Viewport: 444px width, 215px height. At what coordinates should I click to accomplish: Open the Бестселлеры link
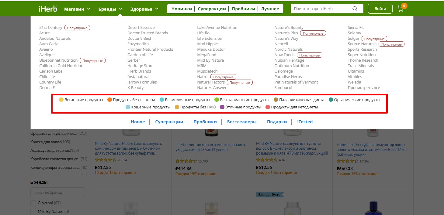point(242,122)
